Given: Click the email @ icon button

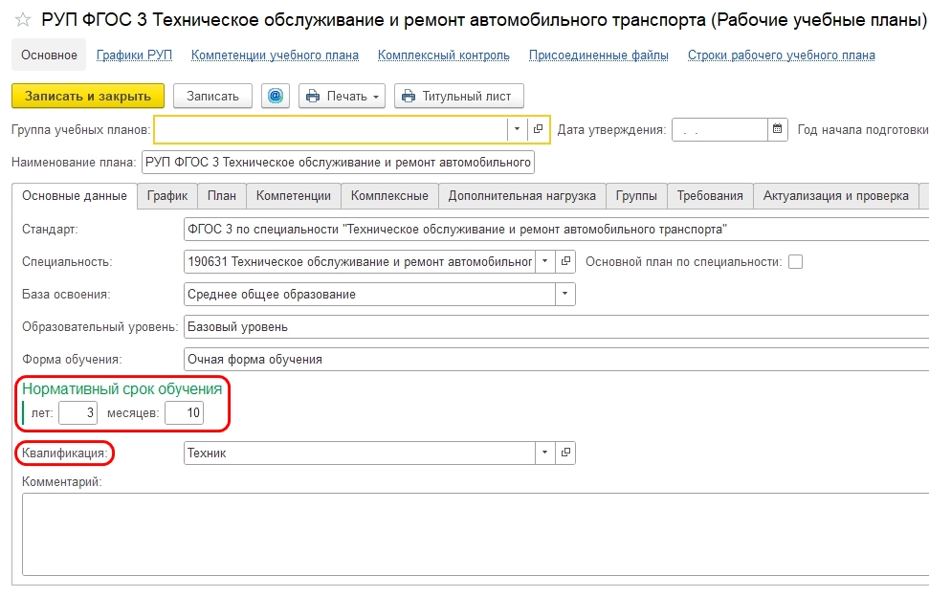Looking at the screenshot, I should tap(276, 96).
